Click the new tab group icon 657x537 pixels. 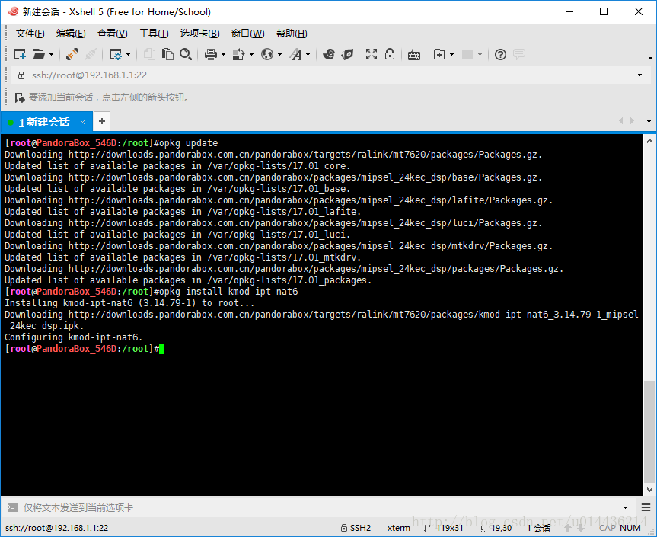[439, 54]
